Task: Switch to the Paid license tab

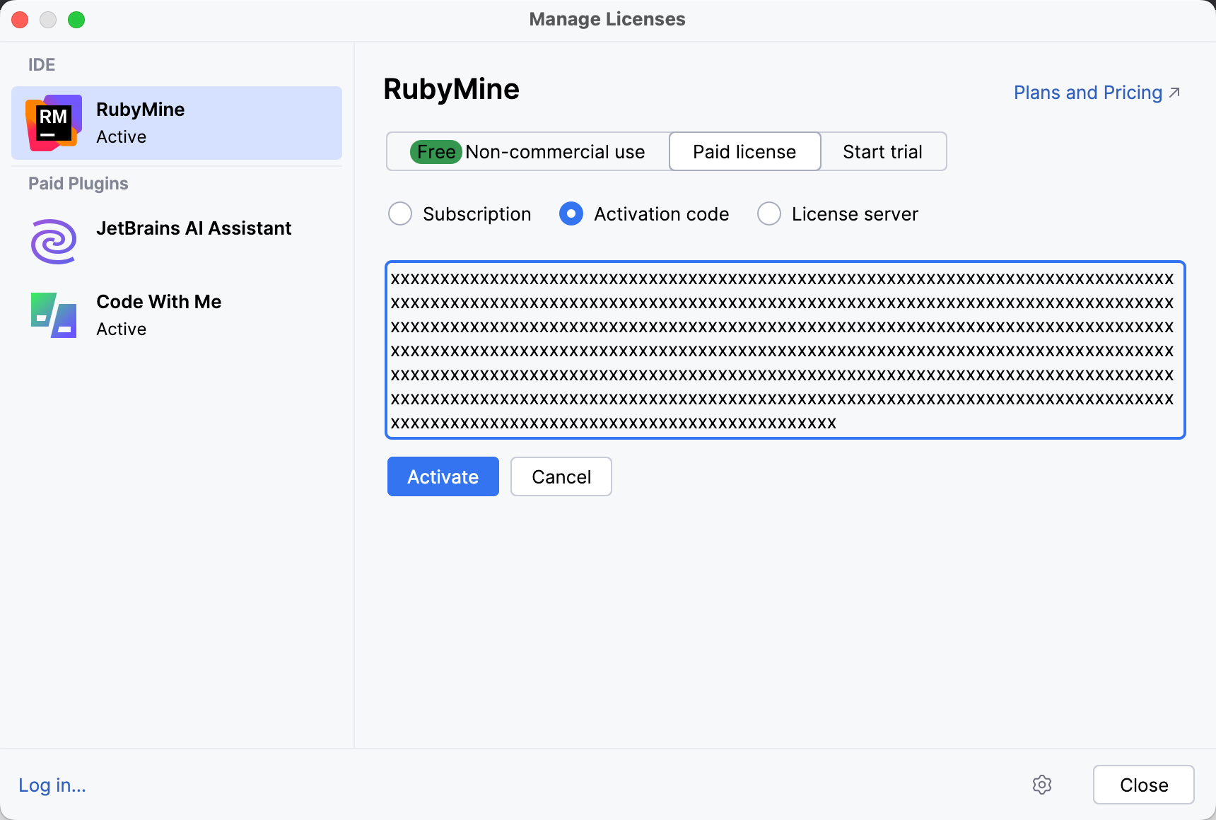Action: tap(744, 151)
